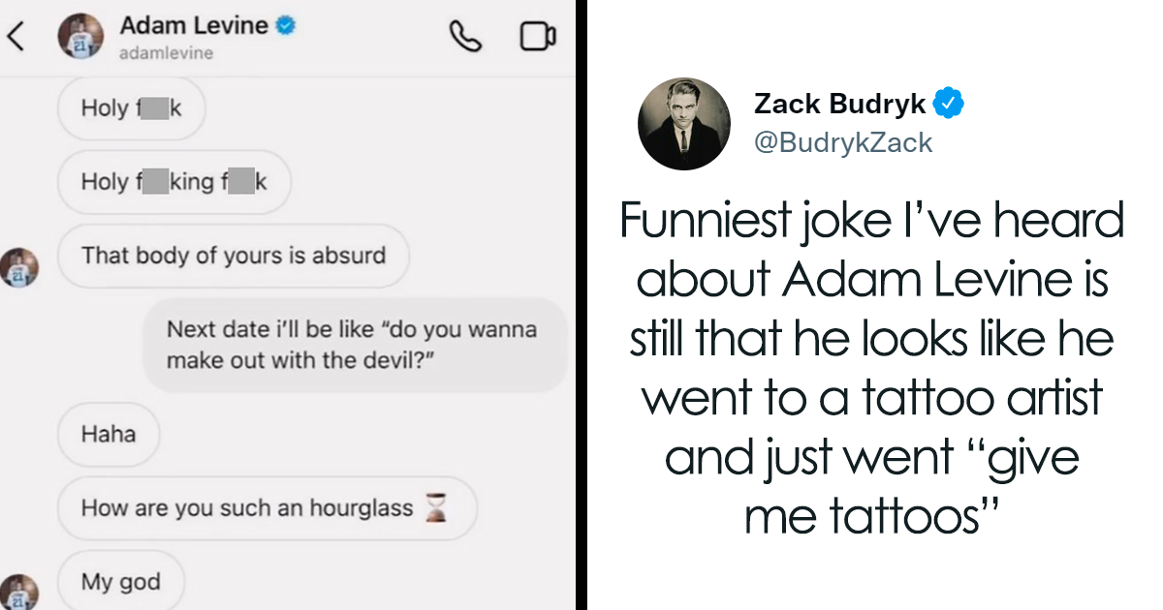The width and height of the screenshot is (1163, 610).
Task: Open the Adam Levine chat header name
Action: (x=194, y=27)
